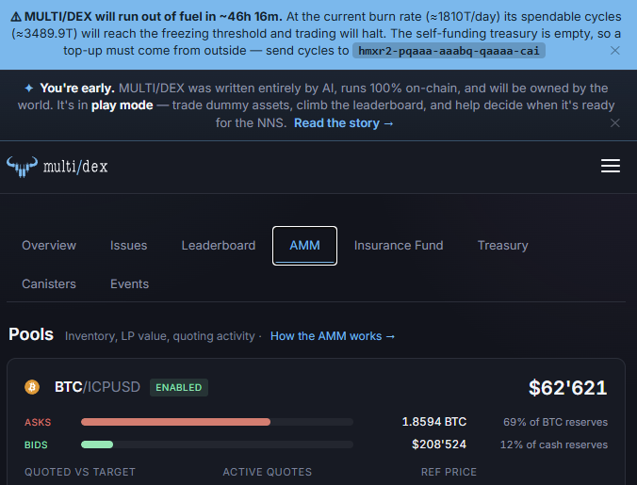
Task: Click "69% of BTC reserves" text
Action: (x=555, y=422)
